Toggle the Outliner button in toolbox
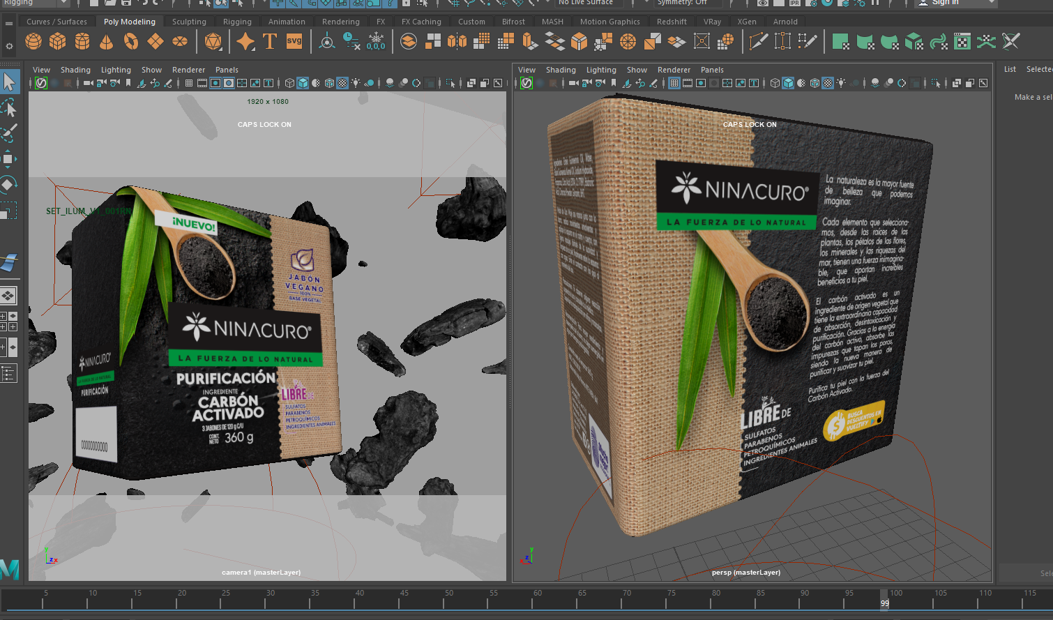This screenshot has height=620, width=1053. click(8, 374)
